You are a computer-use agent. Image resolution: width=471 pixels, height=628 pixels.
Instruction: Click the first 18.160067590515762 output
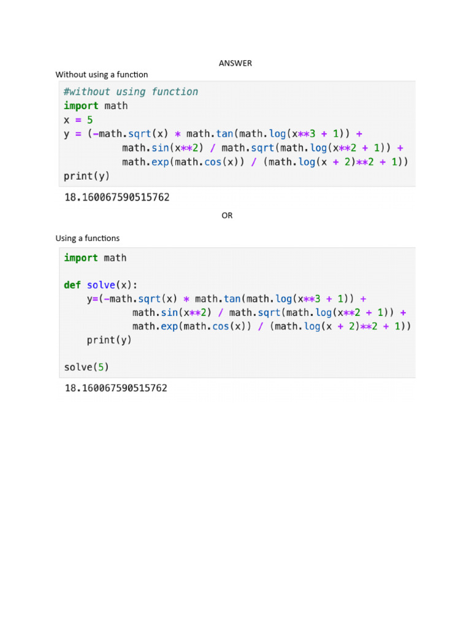117,197
